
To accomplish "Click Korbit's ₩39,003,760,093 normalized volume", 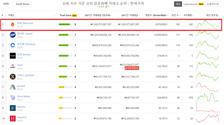I will 102,56.
